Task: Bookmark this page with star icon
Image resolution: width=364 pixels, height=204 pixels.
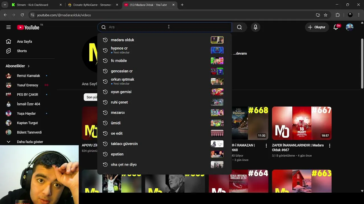Action: [326, 15]
